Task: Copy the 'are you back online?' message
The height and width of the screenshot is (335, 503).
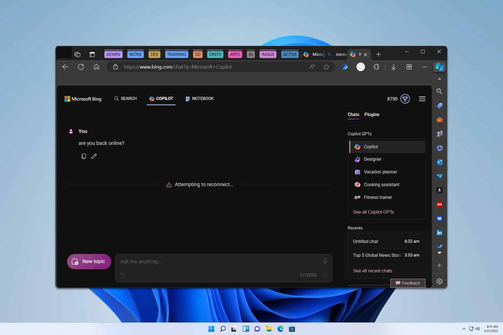Action: (84, 156)
